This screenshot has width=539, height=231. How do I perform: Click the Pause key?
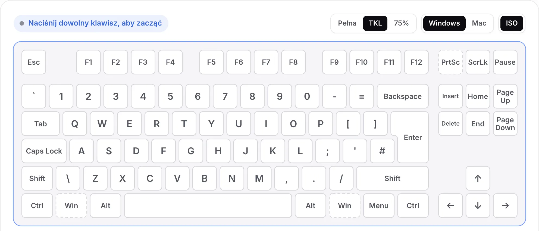pos(505,62)
